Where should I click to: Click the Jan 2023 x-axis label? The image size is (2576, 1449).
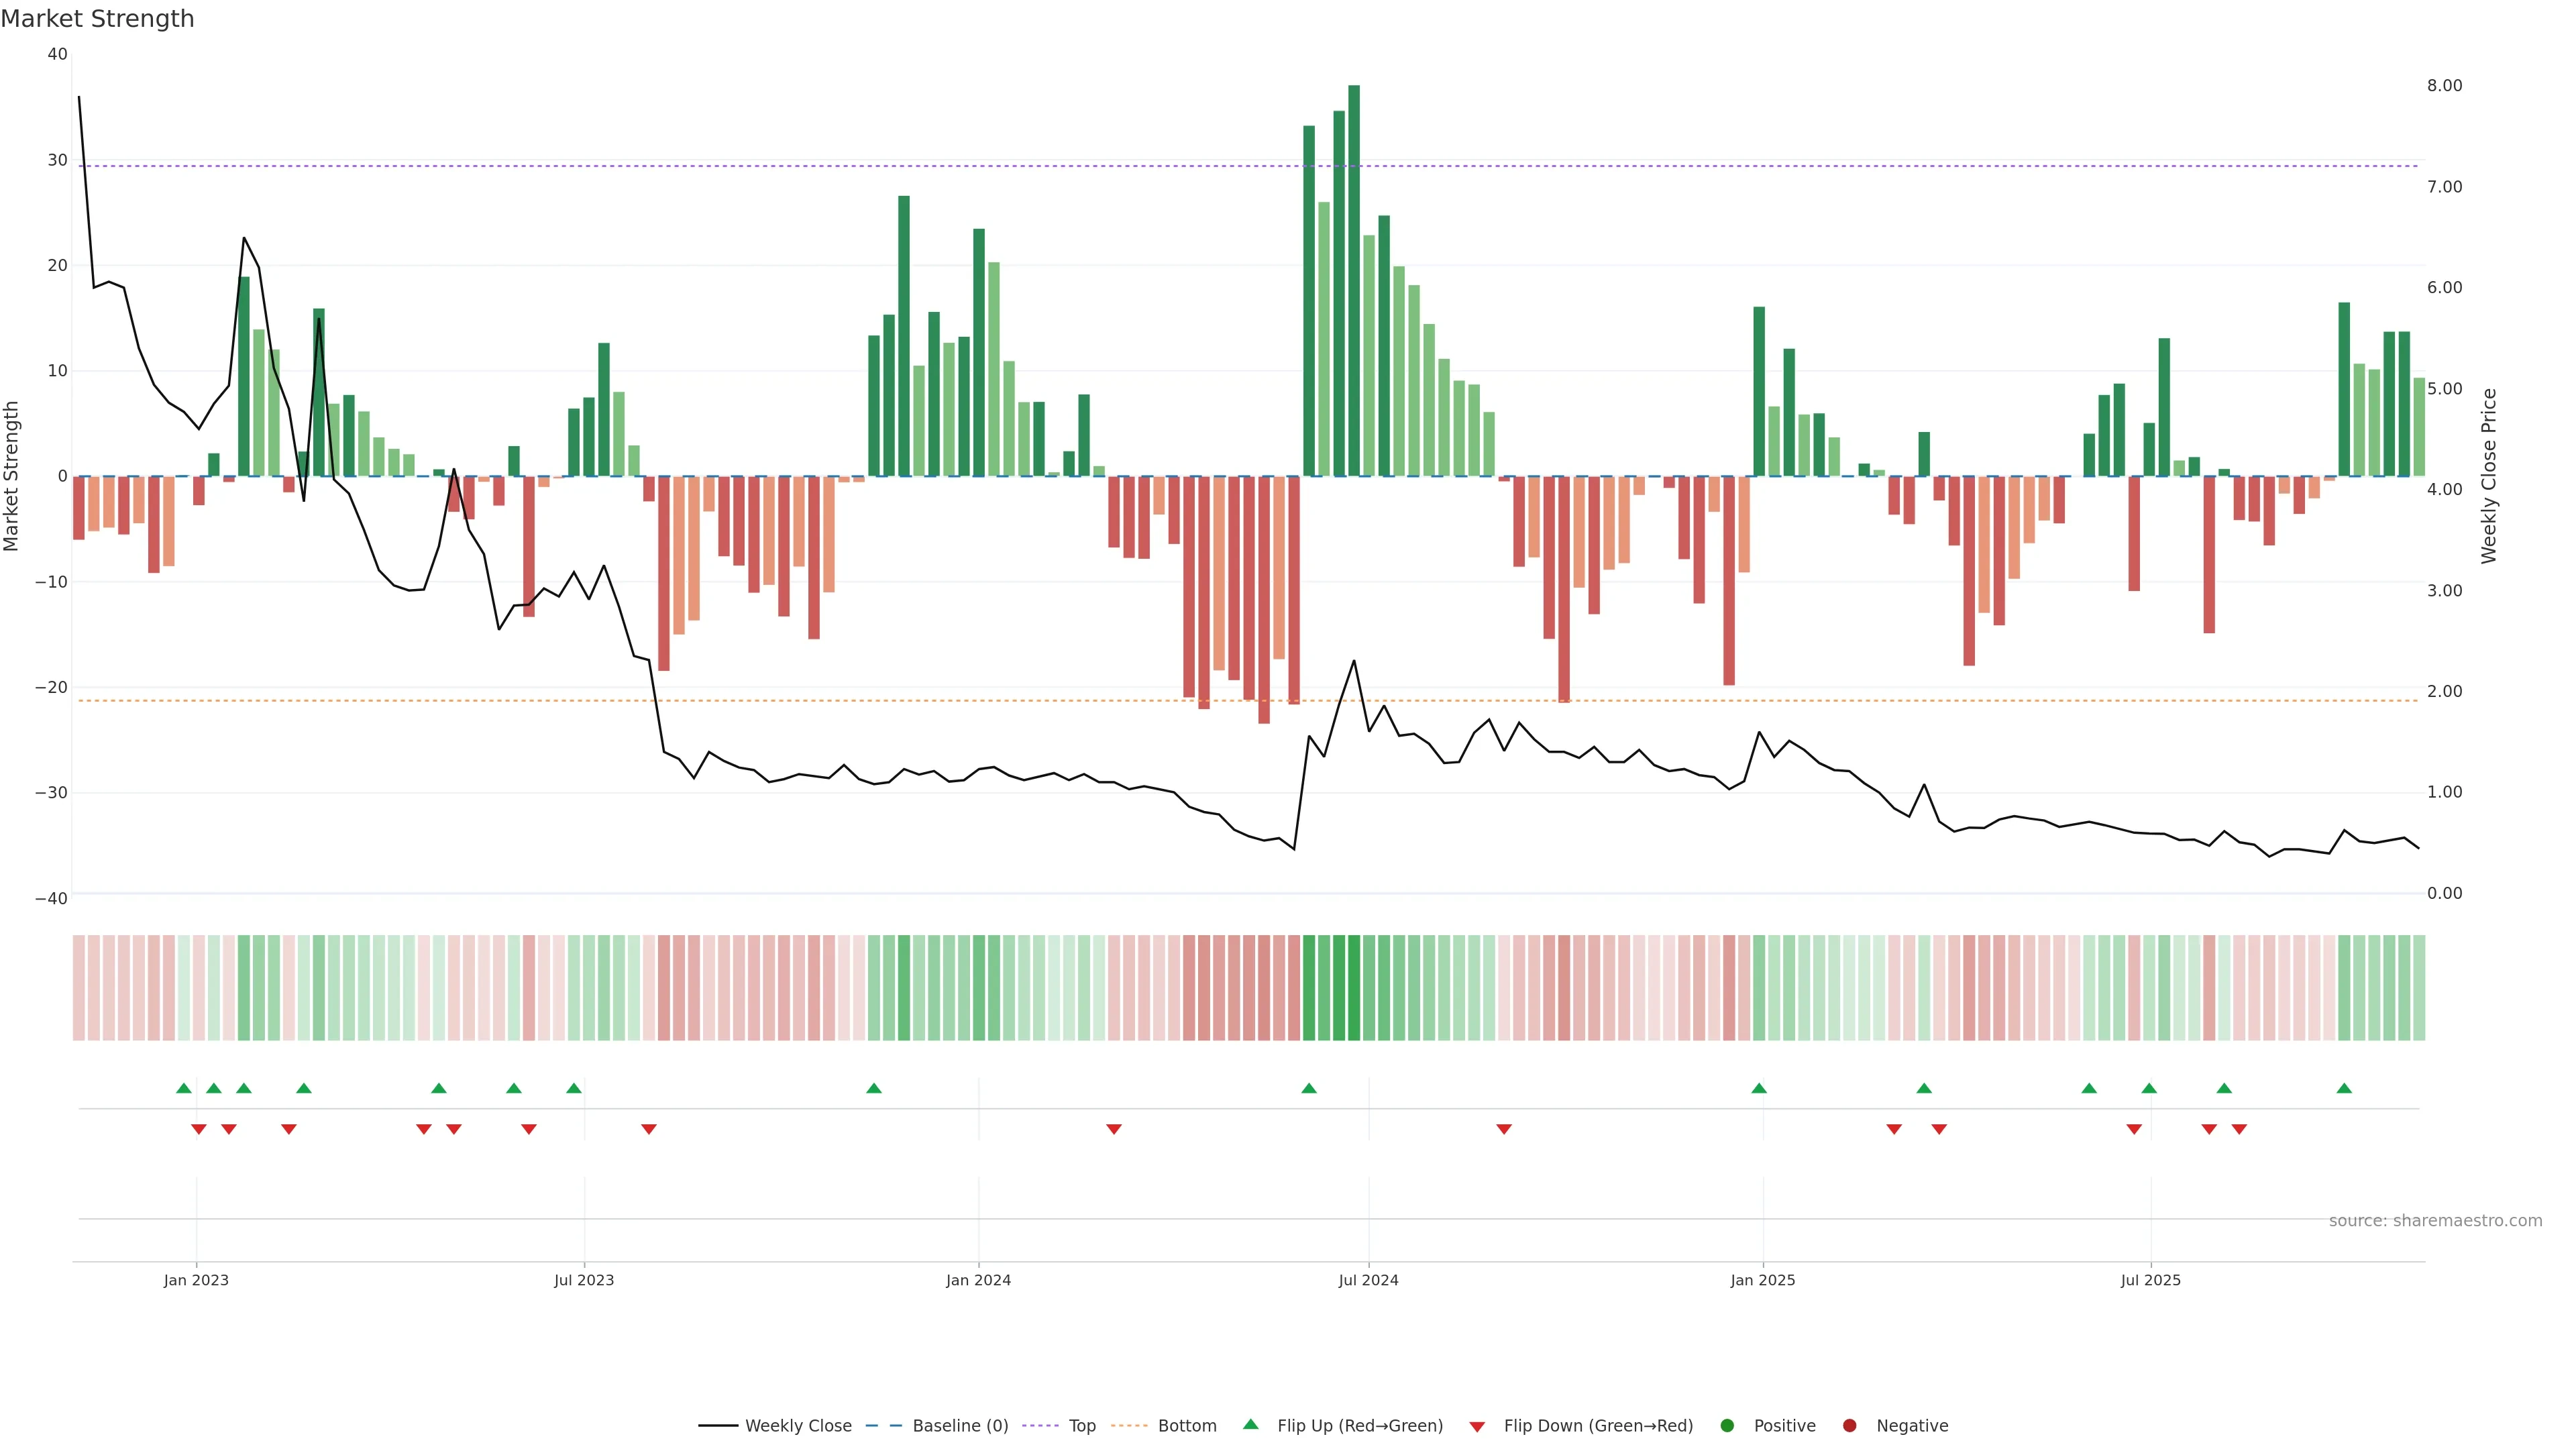coord(196,1280)
